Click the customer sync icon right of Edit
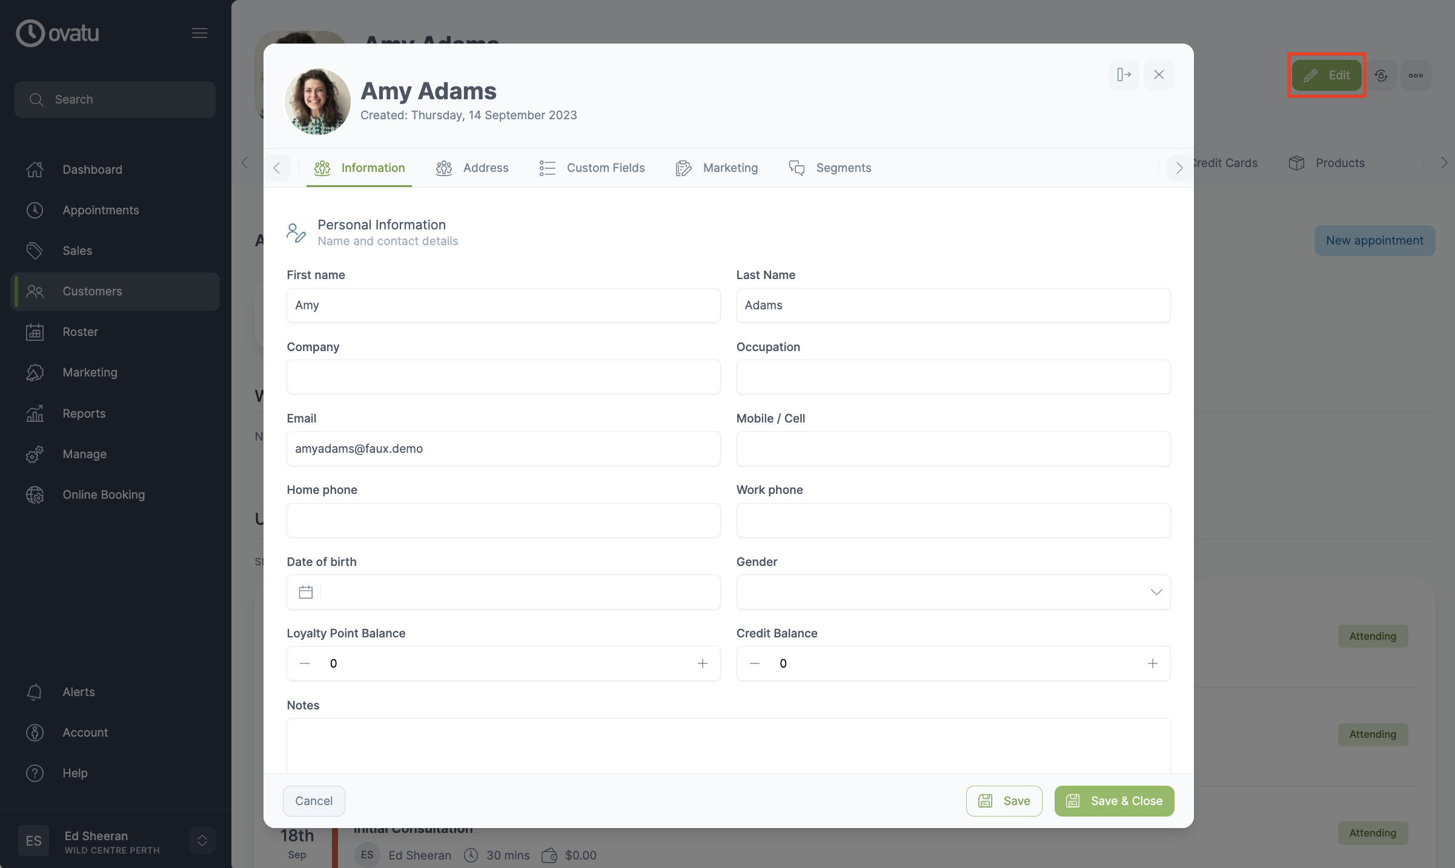Image resolution: width=1455 pixels, height=868 pixels. coord(1382,75)
